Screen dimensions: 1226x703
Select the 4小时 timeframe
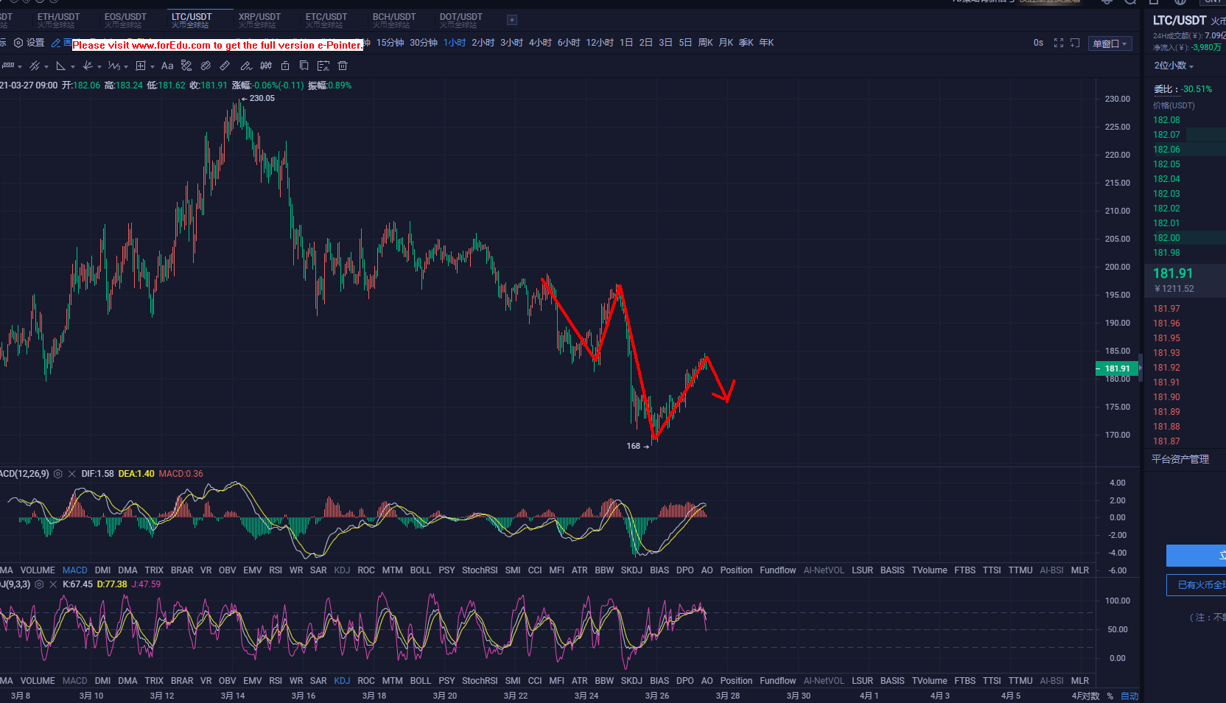pos(539,43)
